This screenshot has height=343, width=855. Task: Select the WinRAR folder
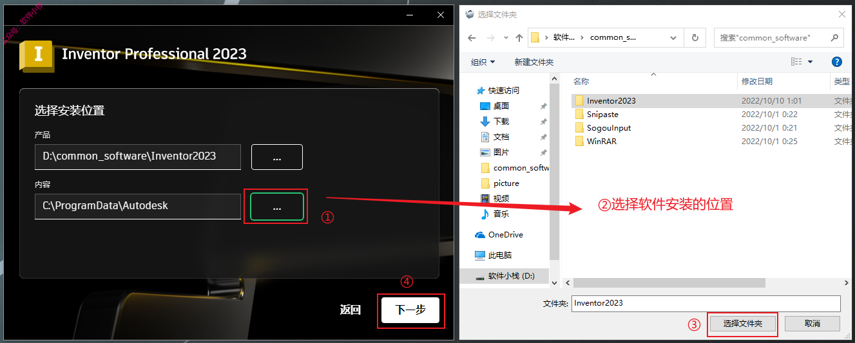pyautogui.click(x=602, y=141)
